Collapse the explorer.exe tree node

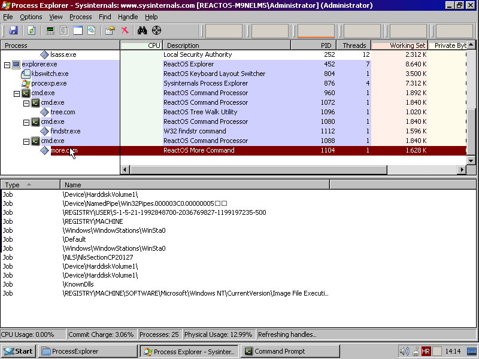[x=7, y=65]
